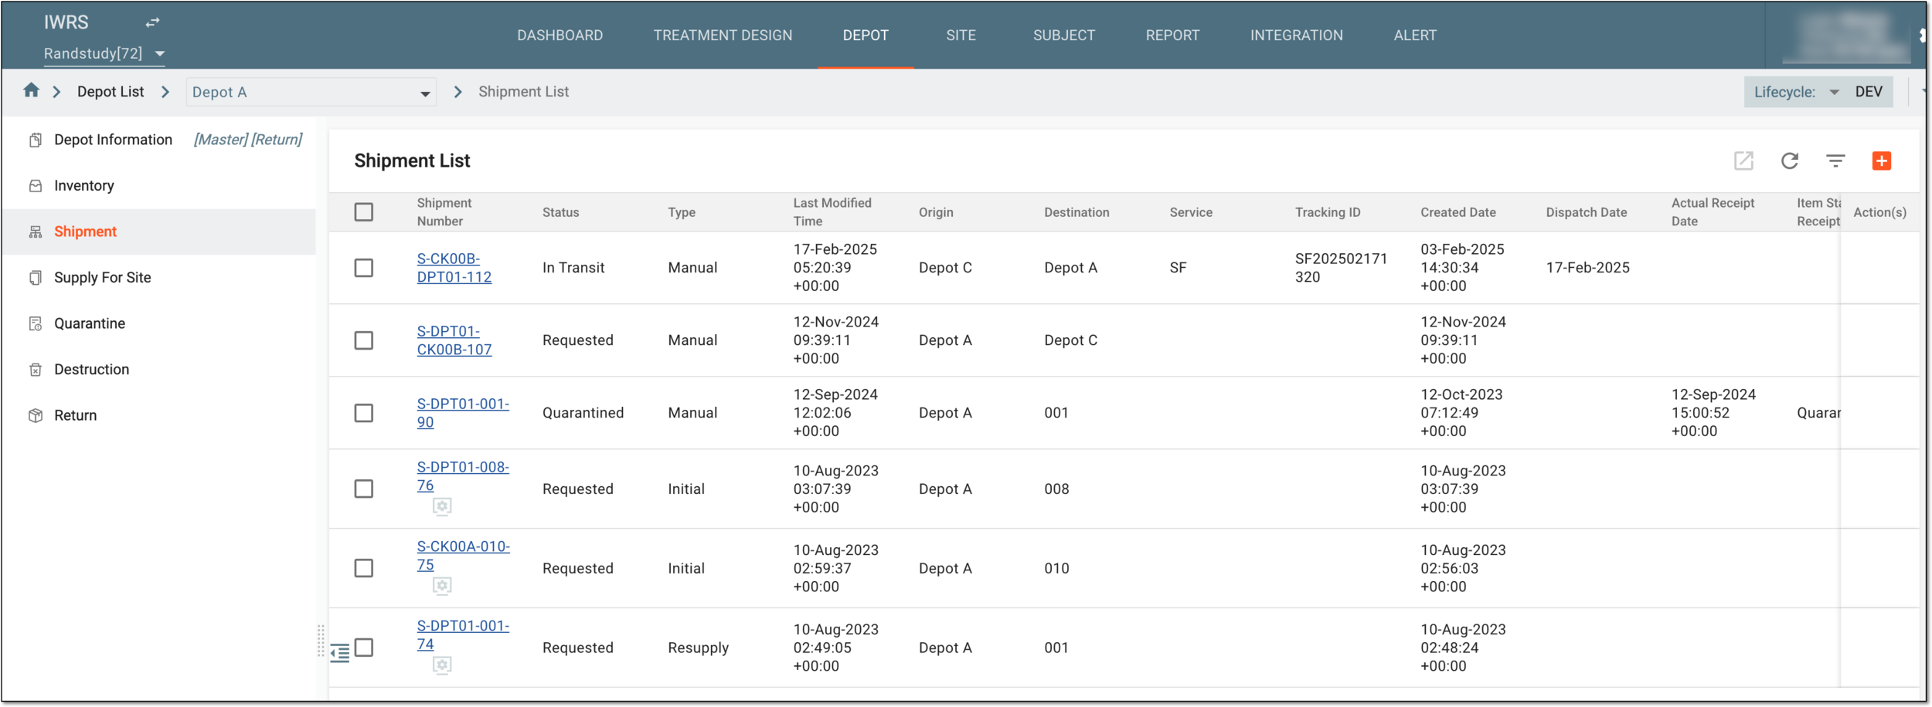The width and height of the screenshot is (1932, 707).
Task: Open shipment S-CK00A-010-75 link
Action: pyautogui.click(x=464, y=556)
